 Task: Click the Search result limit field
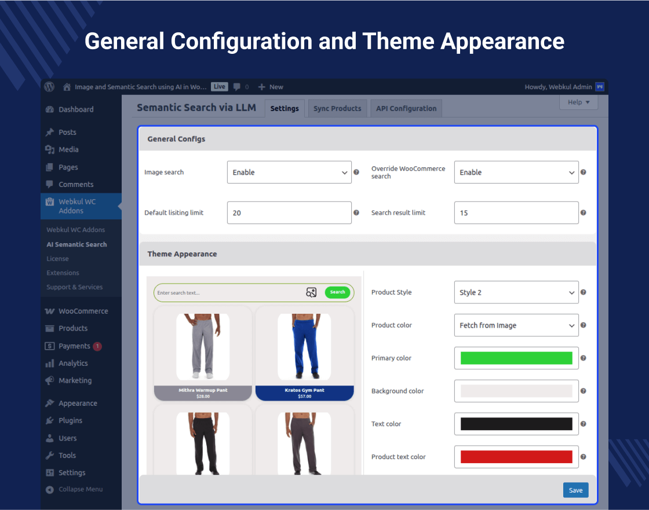click(x=516, y=212)
